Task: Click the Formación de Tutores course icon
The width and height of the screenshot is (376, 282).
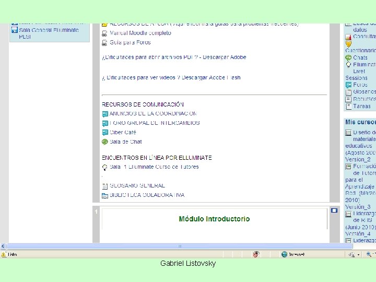Action: pyautogui.click(x=348, y=167)
